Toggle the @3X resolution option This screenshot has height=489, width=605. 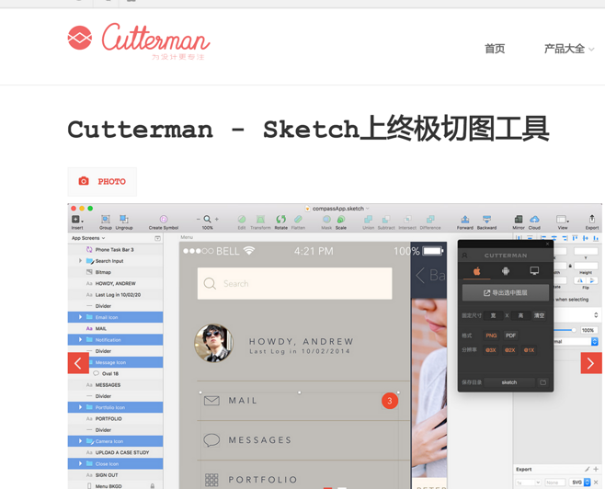tap(491, 350)
